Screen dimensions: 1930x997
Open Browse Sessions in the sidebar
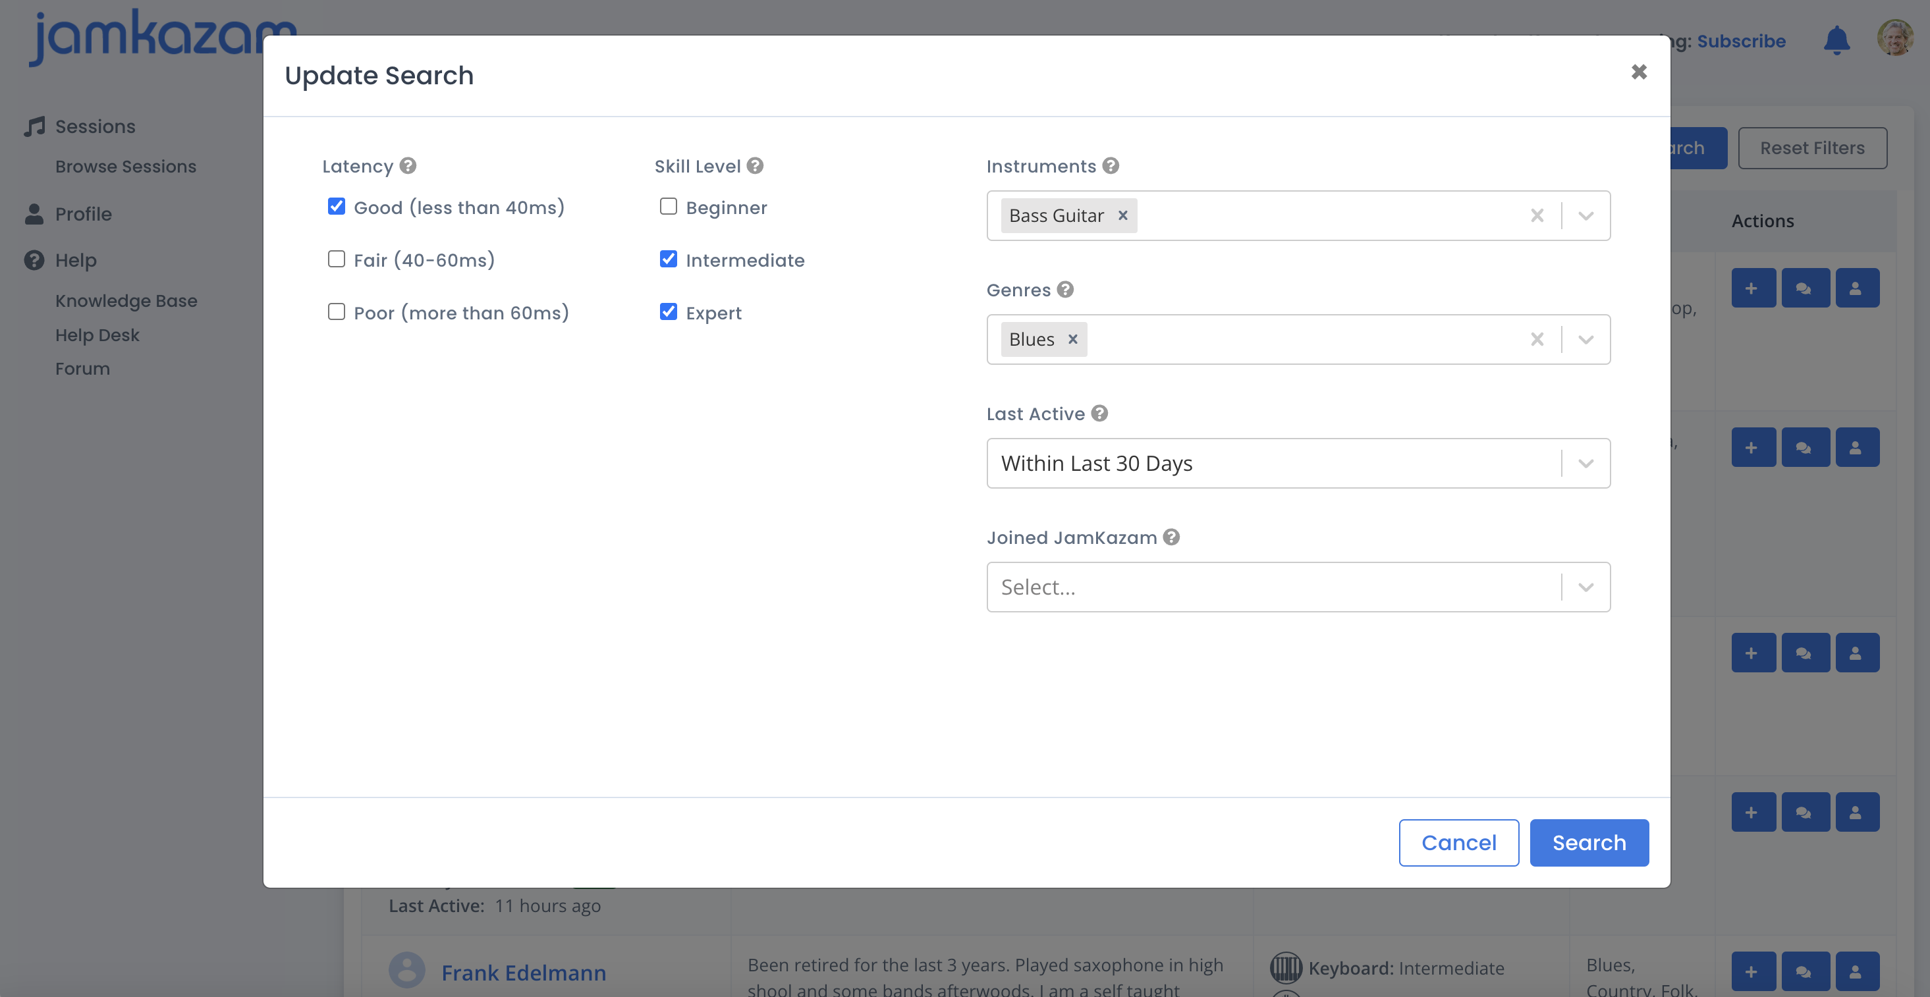point(125,167)
